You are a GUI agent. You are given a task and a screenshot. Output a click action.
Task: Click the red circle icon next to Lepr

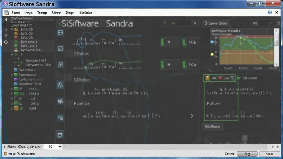pos(220,78)
